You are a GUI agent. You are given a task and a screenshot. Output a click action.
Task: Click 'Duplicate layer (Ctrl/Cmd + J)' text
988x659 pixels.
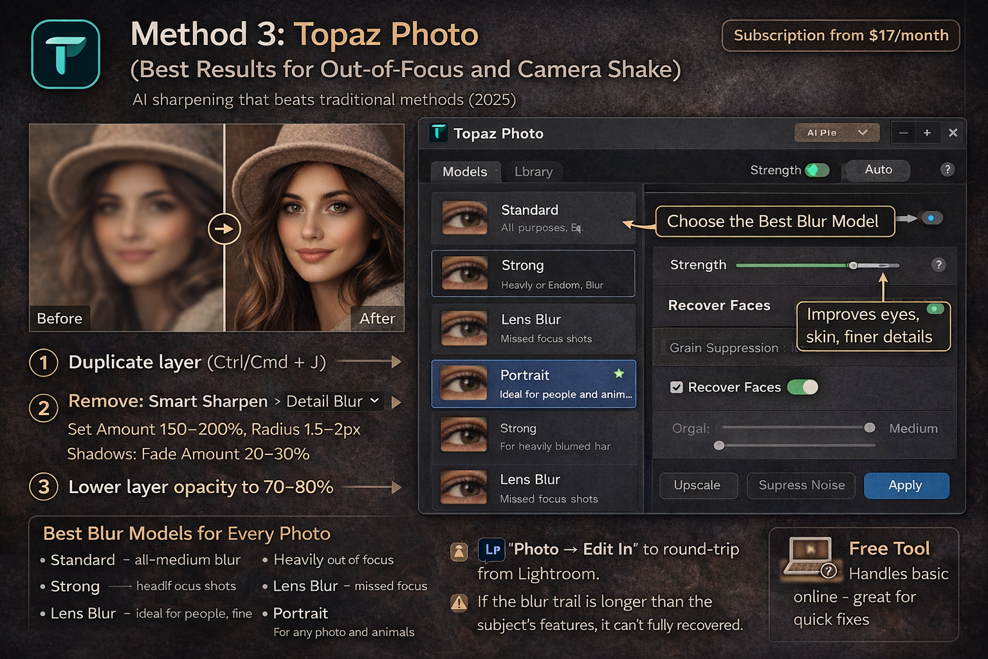tap(197, 362)
